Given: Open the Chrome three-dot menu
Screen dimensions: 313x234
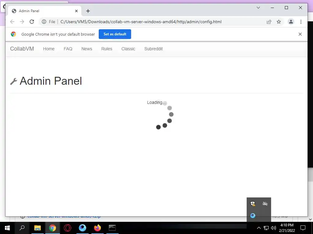Looking at the screenshot, I should [301, 22].
